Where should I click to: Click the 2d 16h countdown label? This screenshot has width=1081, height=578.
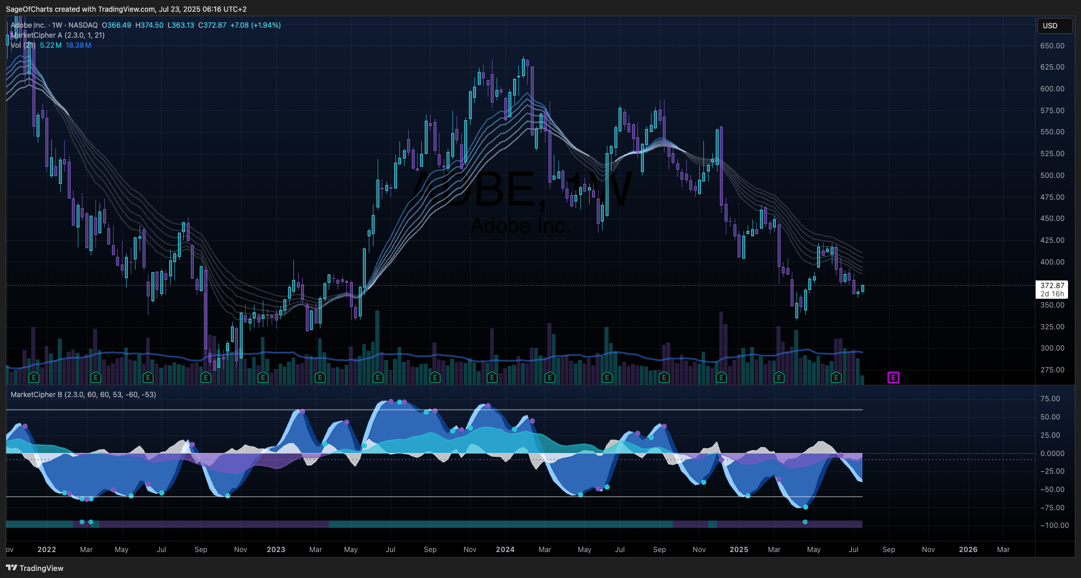[1052, 294]
